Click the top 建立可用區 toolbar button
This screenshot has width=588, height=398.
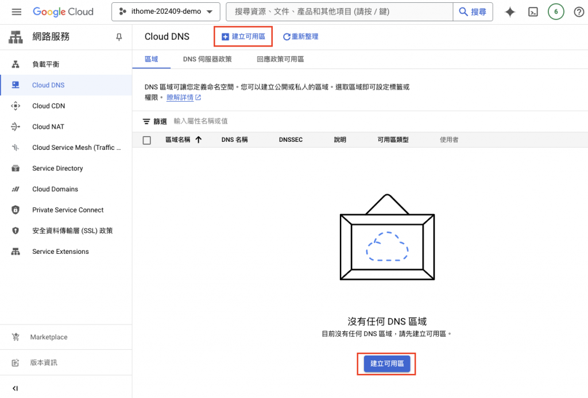pyautogui.click(x=243, y=36)
